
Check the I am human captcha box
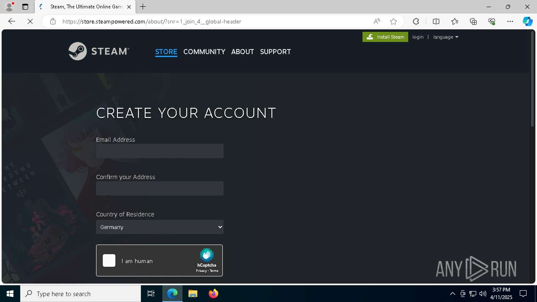coord(109,260)
